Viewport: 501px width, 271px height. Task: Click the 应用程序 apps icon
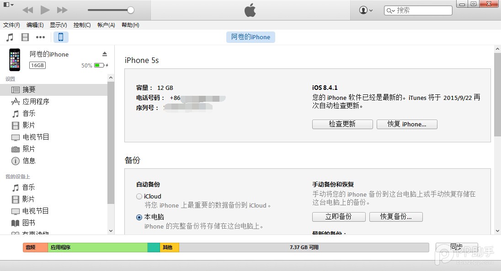16,102
